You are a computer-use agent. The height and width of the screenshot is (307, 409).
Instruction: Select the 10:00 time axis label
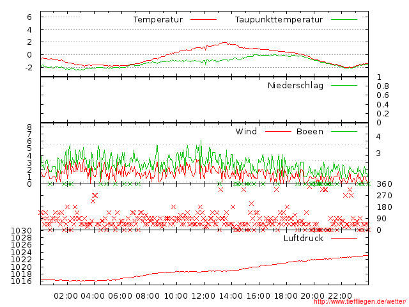tap(176, 296)
